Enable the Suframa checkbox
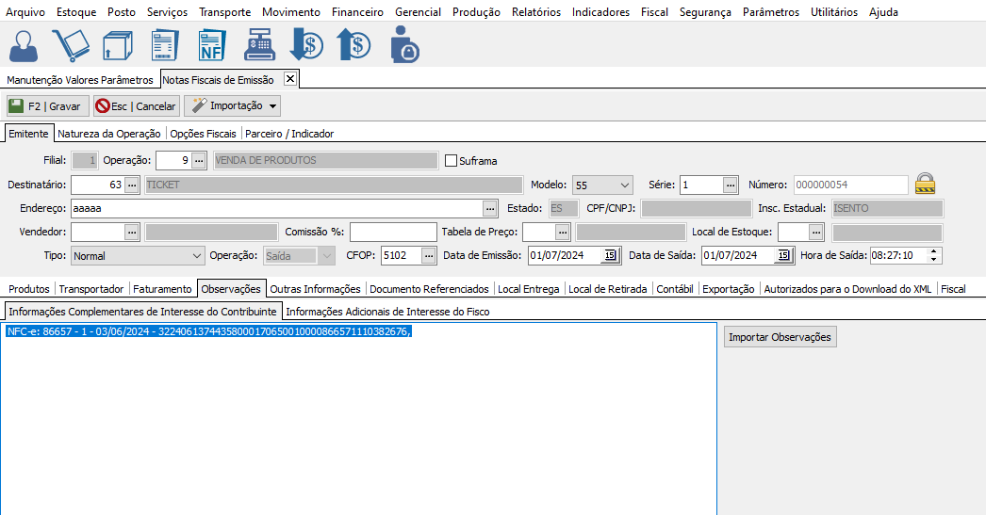 (451, 161)
